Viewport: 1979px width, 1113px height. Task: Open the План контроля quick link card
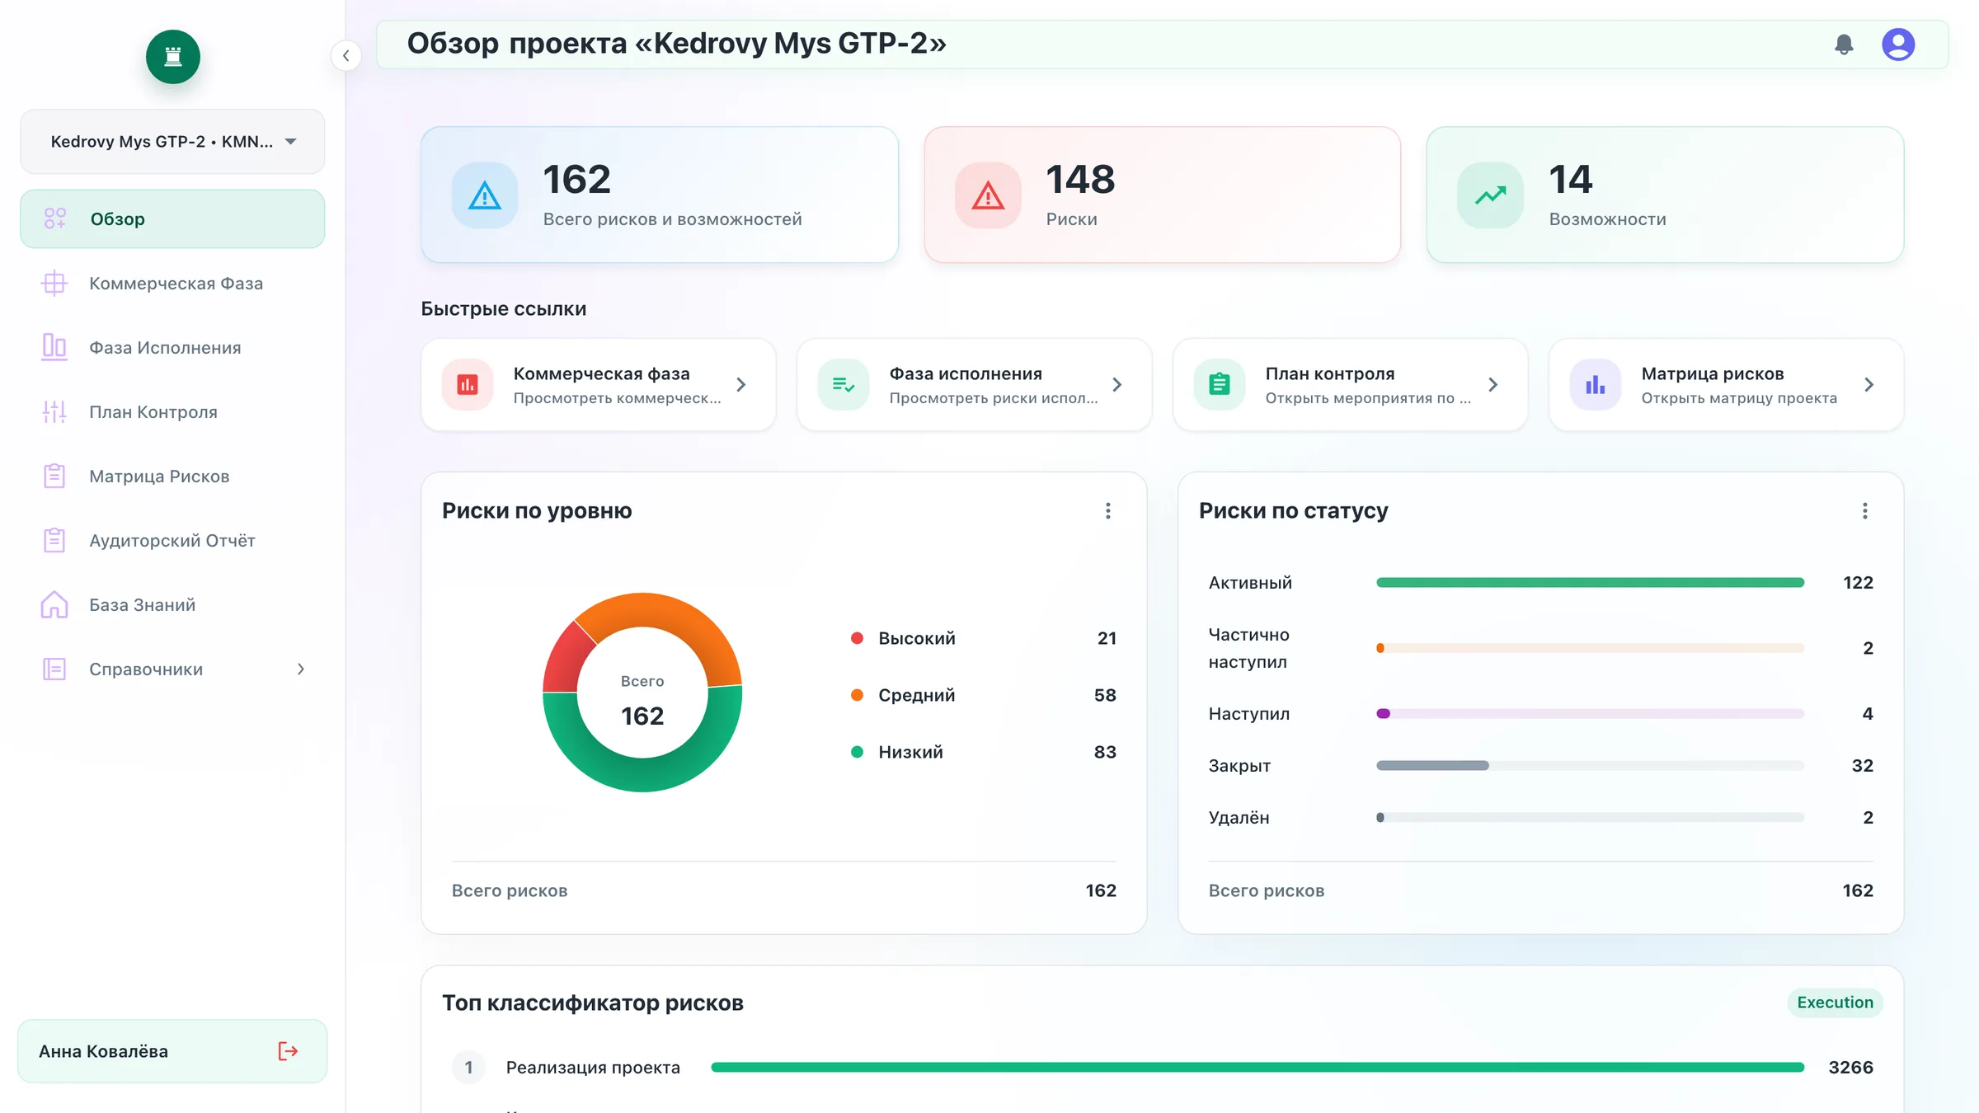tap(1351, 385)
